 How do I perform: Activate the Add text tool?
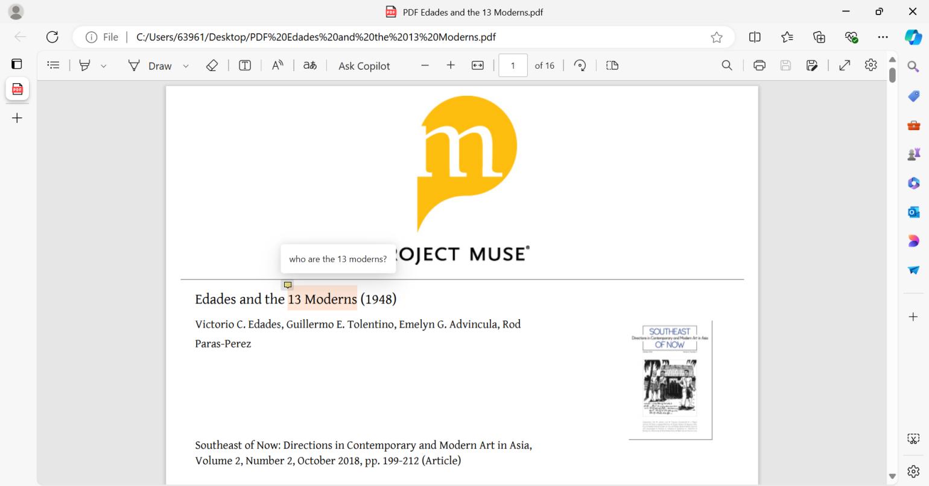tap(245, 66)
